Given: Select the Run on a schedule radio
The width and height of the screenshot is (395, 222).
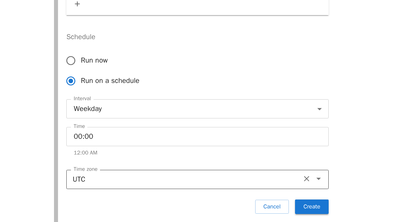Looking at the screenshot, I should point(71,81).
